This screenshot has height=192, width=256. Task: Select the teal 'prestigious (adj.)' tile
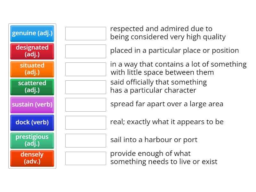click(32, 140)
